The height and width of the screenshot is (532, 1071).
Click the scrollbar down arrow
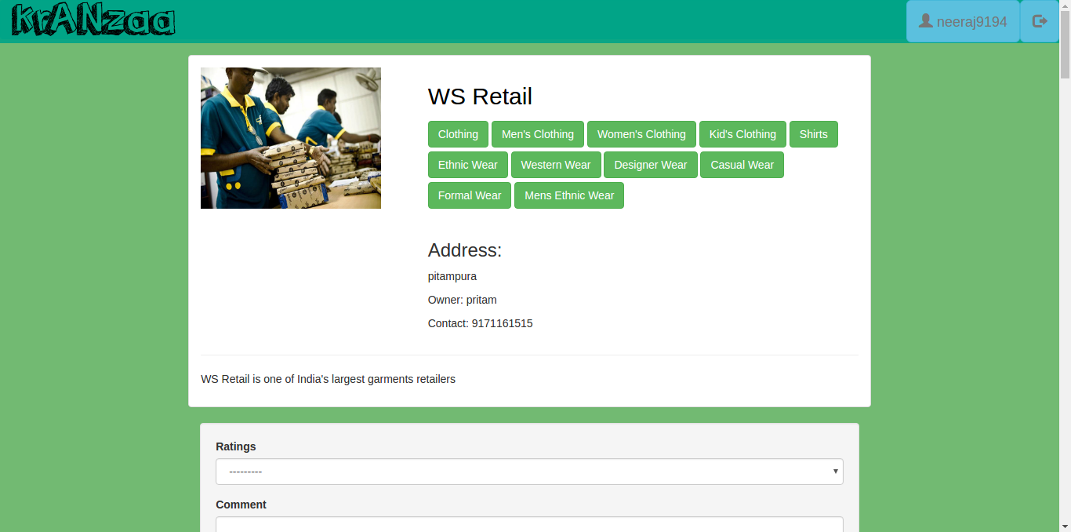click(x=1065, y=526)
